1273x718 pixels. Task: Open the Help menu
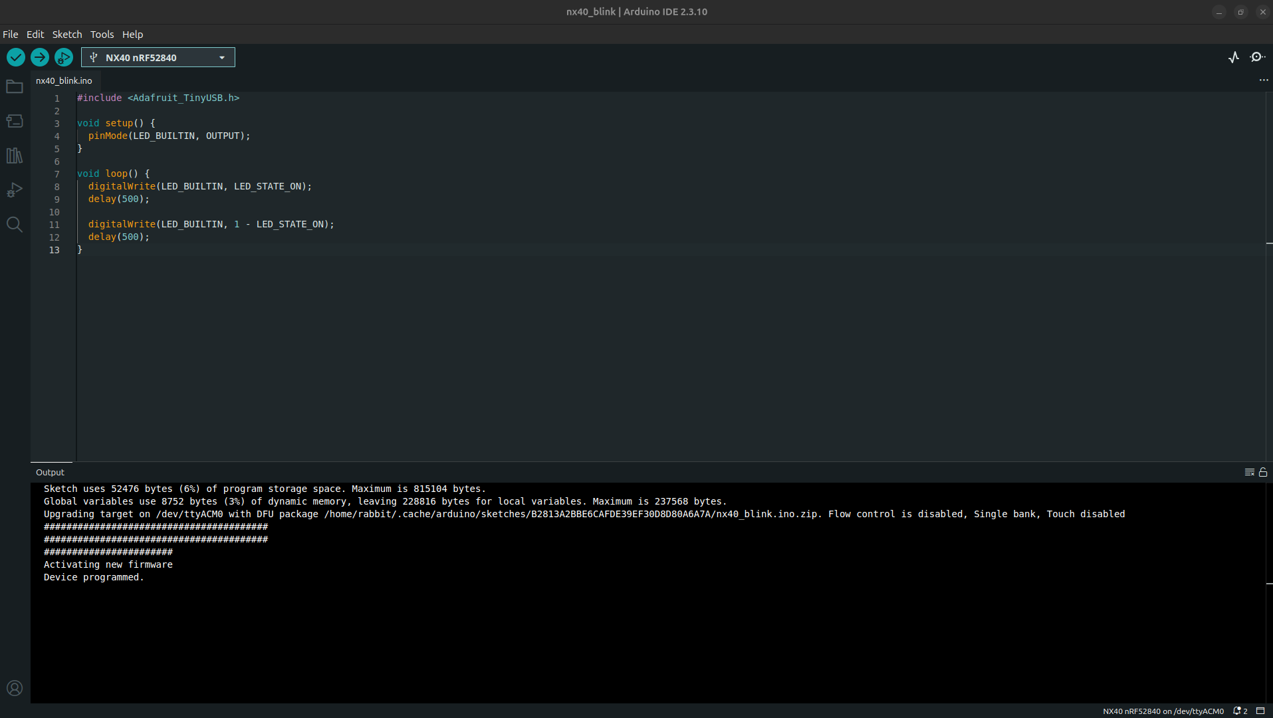pyautogui.click(x=133, y=35)
